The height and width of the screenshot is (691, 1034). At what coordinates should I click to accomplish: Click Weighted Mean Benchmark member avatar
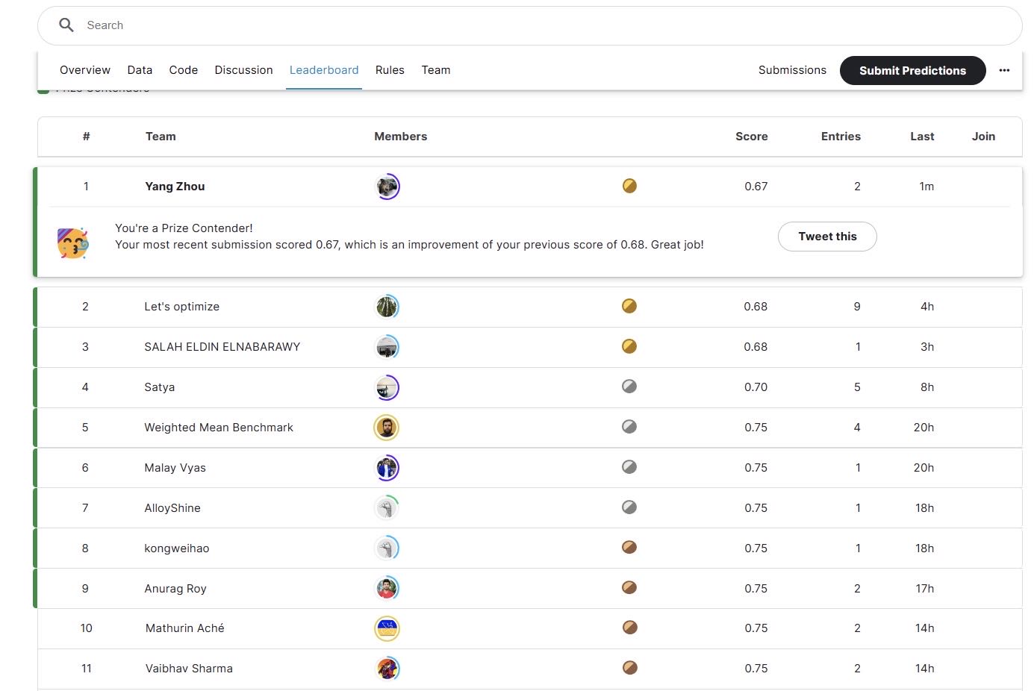click(387, 428)
